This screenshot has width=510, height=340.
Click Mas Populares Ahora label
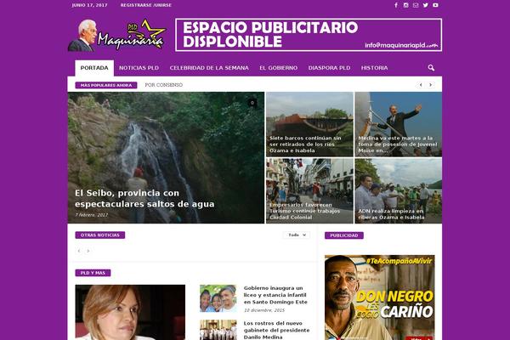click(x=106, y=85)
